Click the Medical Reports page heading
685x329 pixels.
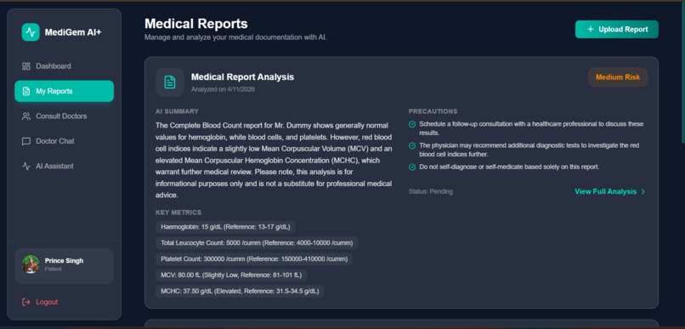coord(196,24)
